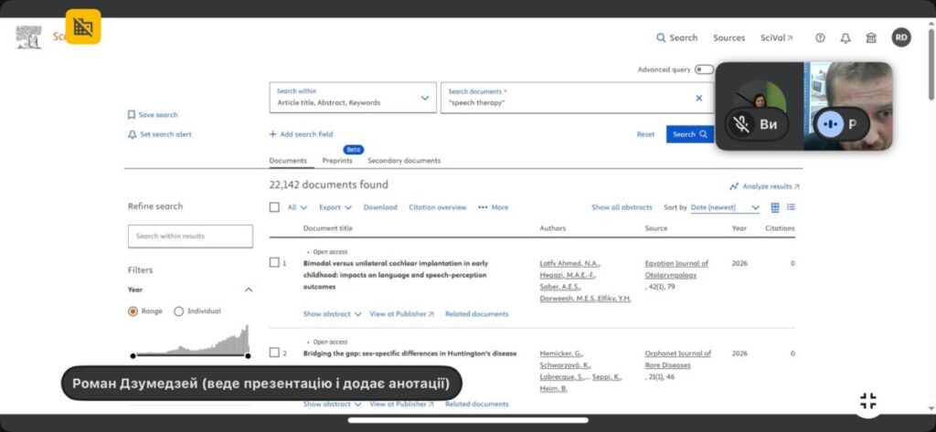Switch to the Preprints tab
Screen dimensions: 936x432
click(337, 161)
